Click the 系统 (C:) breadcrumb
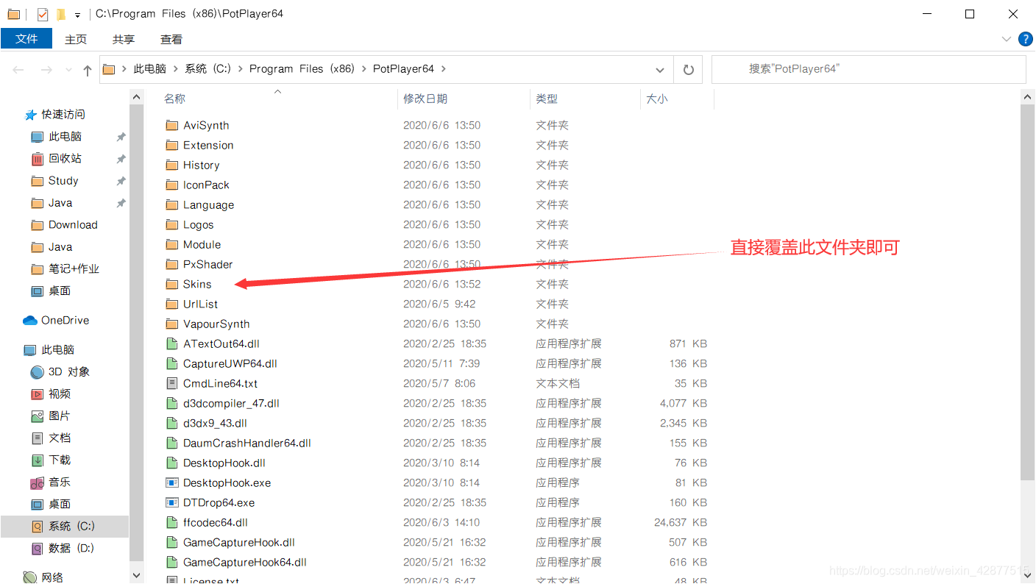 (207, 68)
